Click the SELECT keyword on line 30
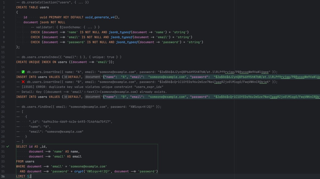This screenshot has width=320, height=179. (x=22, y=146)
